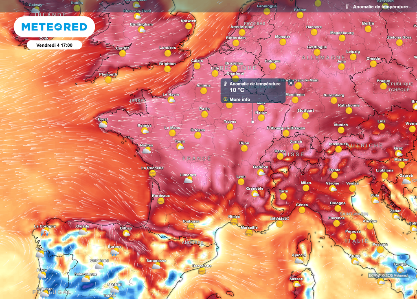Click the thermometer icon in the popup

click(226, 84)
